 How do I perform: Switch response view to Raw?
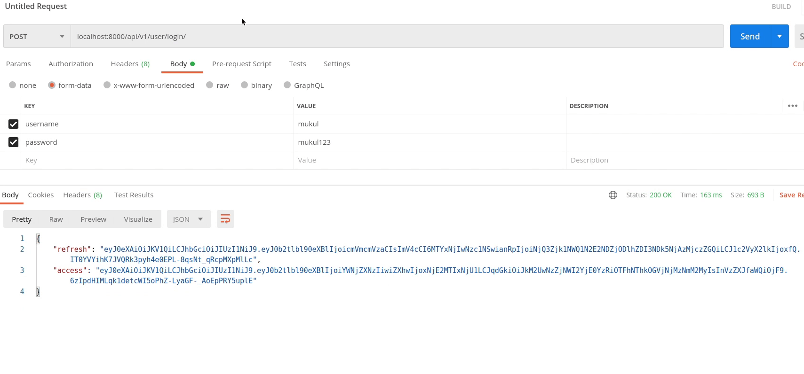pyautogui.click(x=56, y=219)
